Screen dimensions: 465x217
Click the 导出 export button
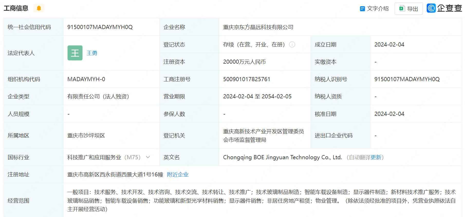(x=408, y=9)
